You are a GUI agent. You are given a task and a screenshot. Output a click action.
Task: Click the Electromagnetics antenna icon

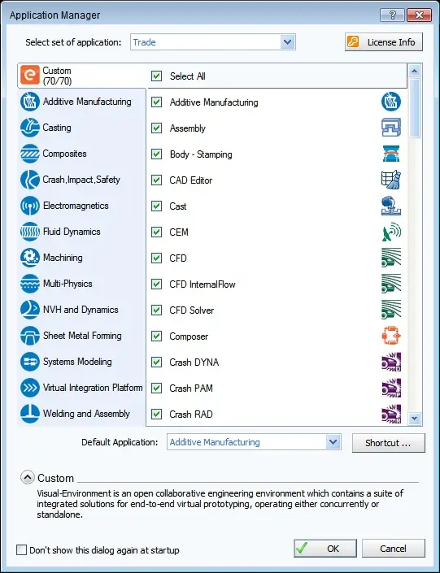pyautogui.click(x=29, y=206)
